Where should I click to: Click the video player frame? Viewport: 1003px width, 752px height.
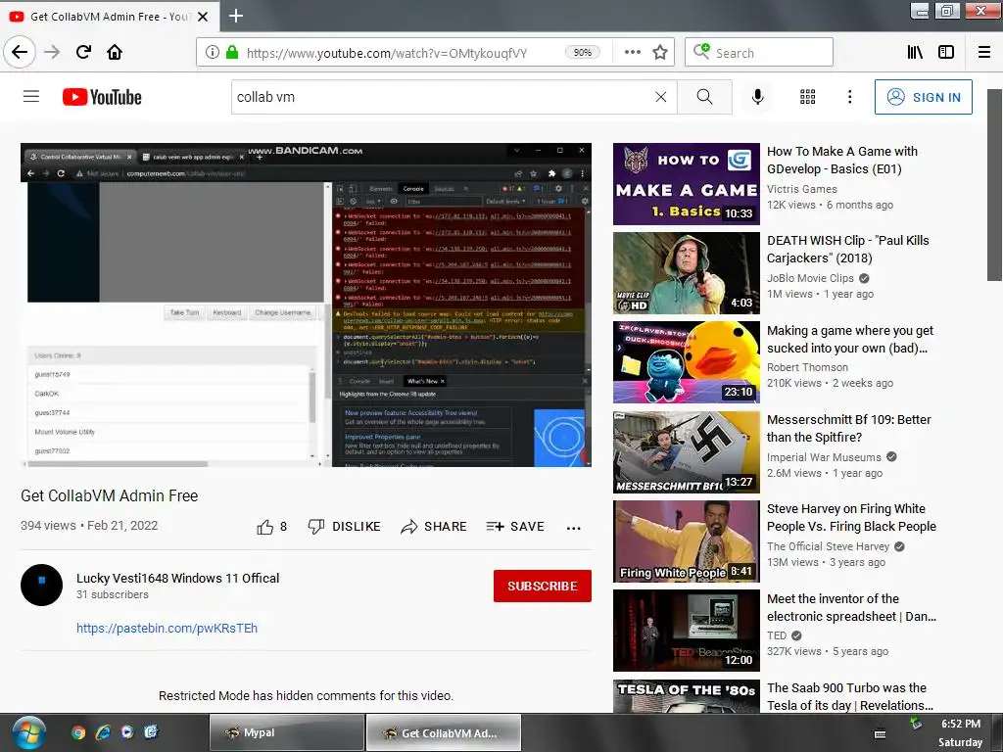click(306, 305)
